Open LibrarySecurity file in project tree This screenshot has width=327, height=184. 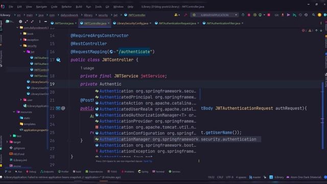click(37, 82)
